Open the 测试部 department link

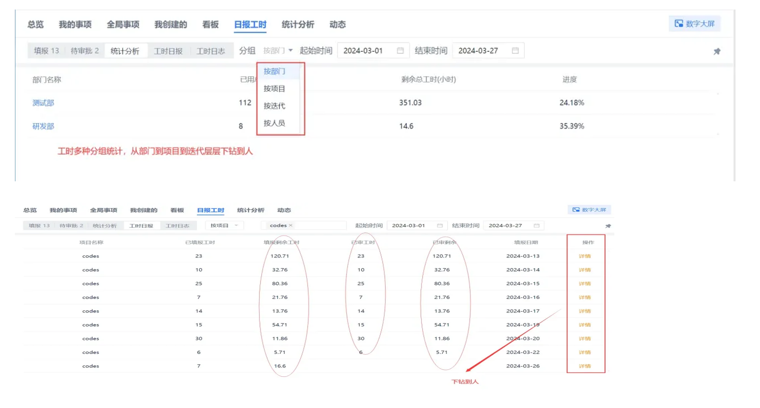[x=43, y=103]
